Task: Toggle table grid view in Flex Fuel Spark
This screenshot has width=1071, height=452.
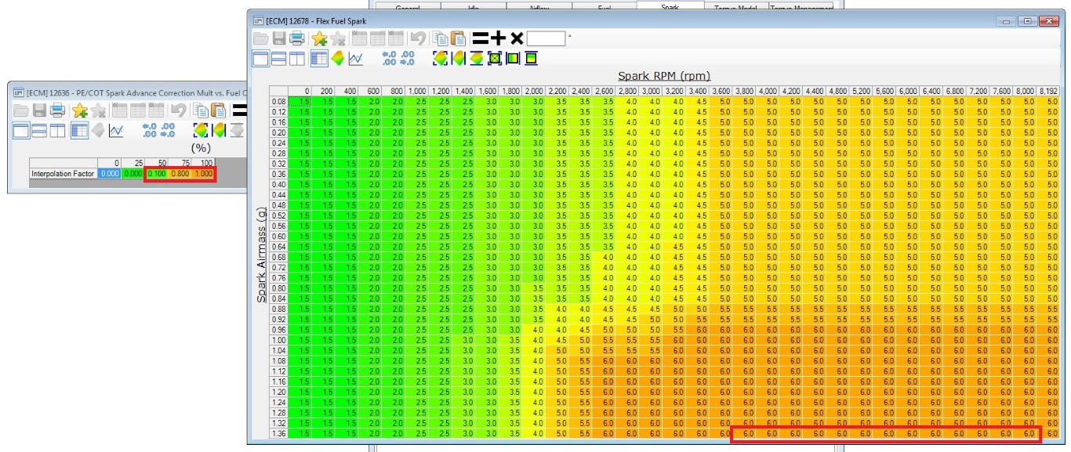Action: (x=318, y=59)
